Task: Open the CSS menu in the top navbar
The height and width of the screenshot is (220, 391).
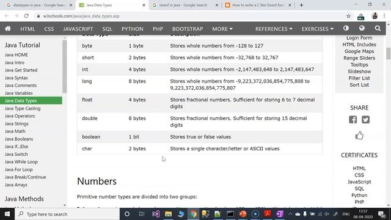Action: point(49,29)
